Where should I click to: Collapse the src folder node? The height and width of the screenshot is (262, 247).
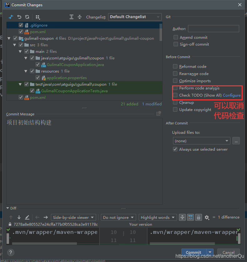point(14,45)
